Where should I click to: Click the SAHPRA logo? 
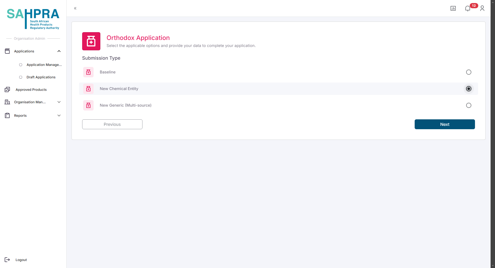[33, 19]
